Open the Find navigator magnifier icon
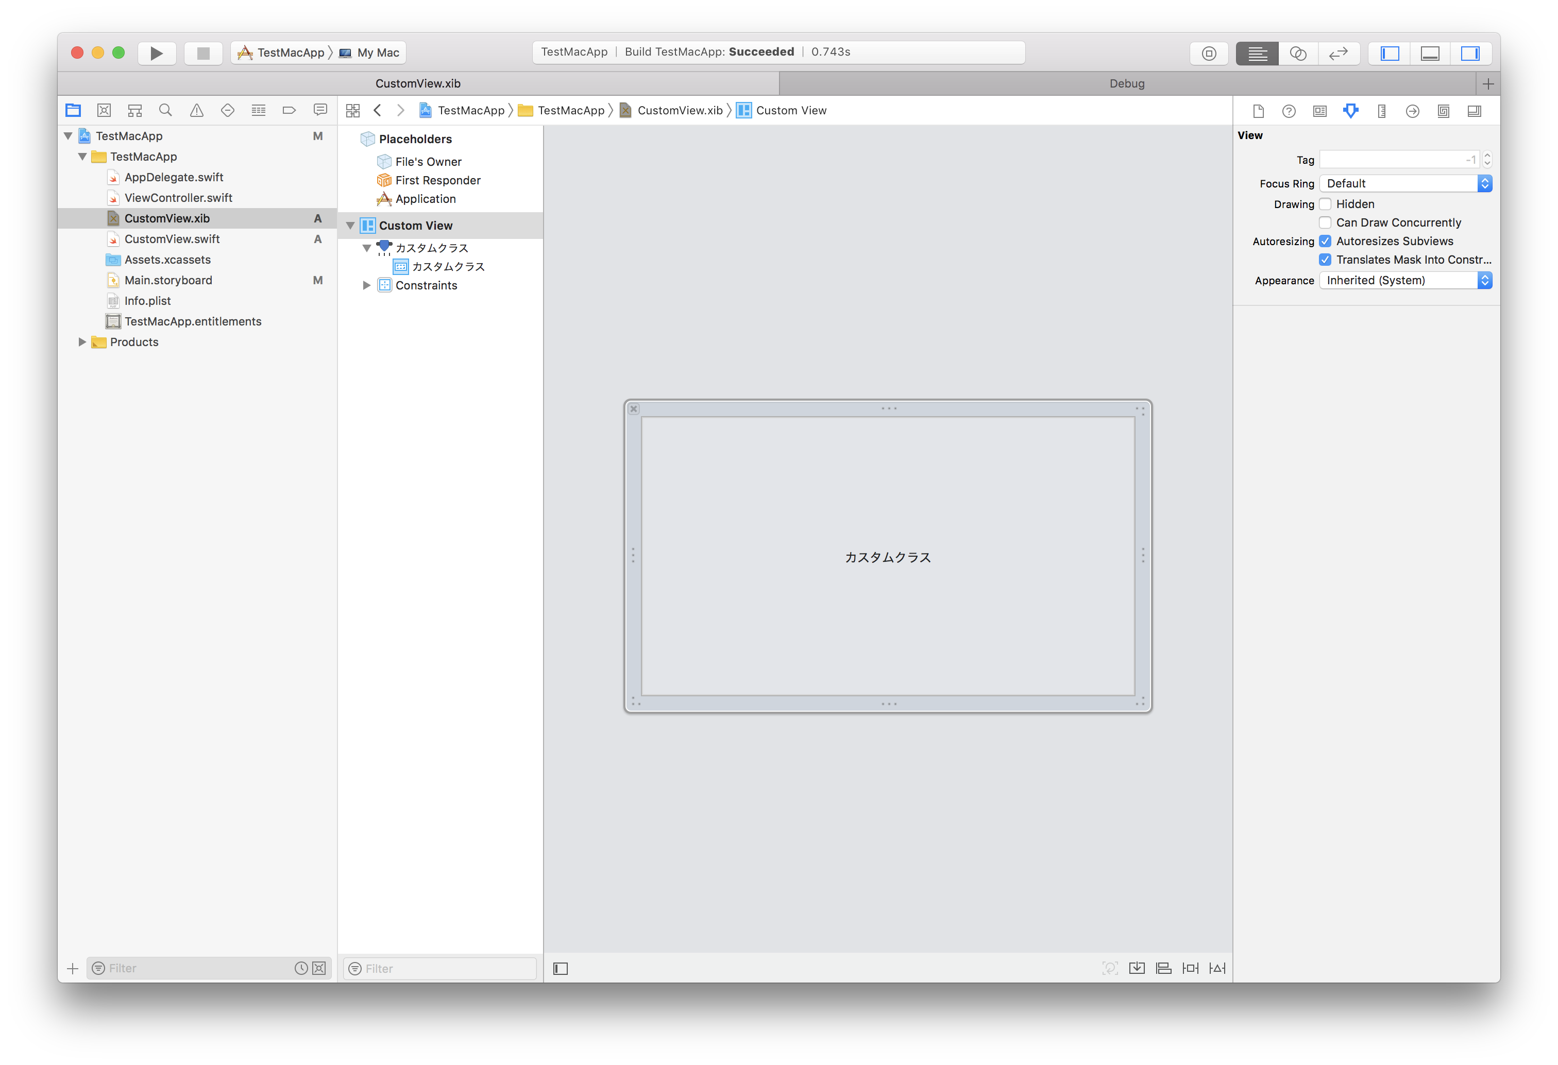The image size is (1558, 1065). click(x=165, y=111)
